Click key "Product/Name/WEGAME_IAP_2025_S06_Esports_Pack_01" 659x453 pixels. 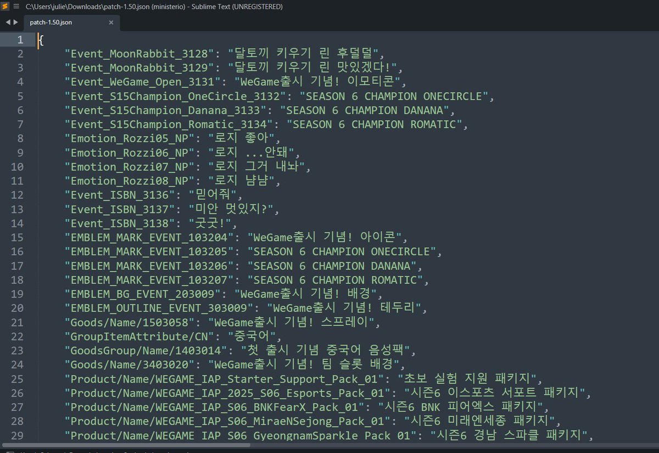(227, 393)
